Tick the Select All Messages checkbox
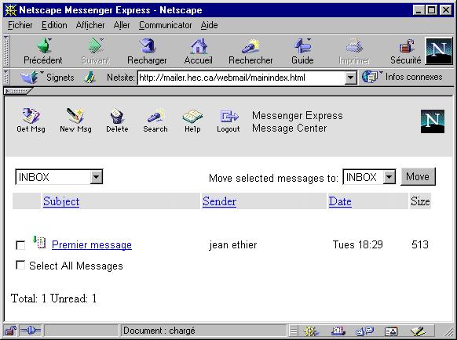Viewport: 457px width, 340px height. pyautogui.click(x=20, y=265)
